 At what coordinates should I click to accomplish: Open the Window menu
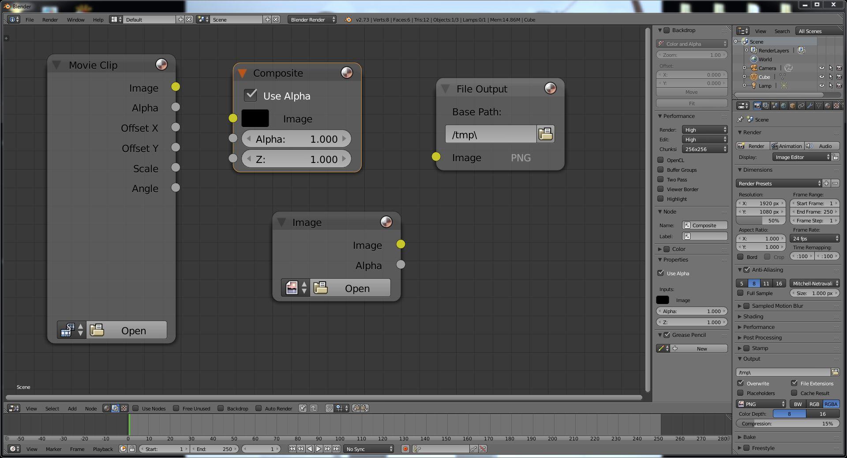[75, 19]
